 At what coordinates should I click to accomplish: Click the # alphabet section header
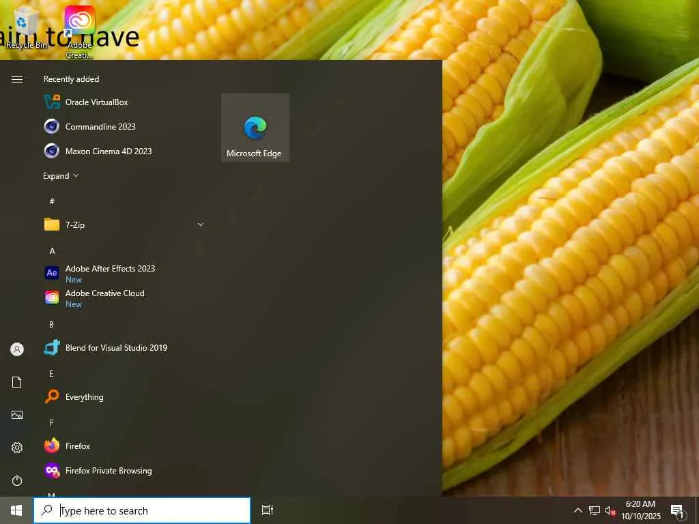click(x=52, y=201)
